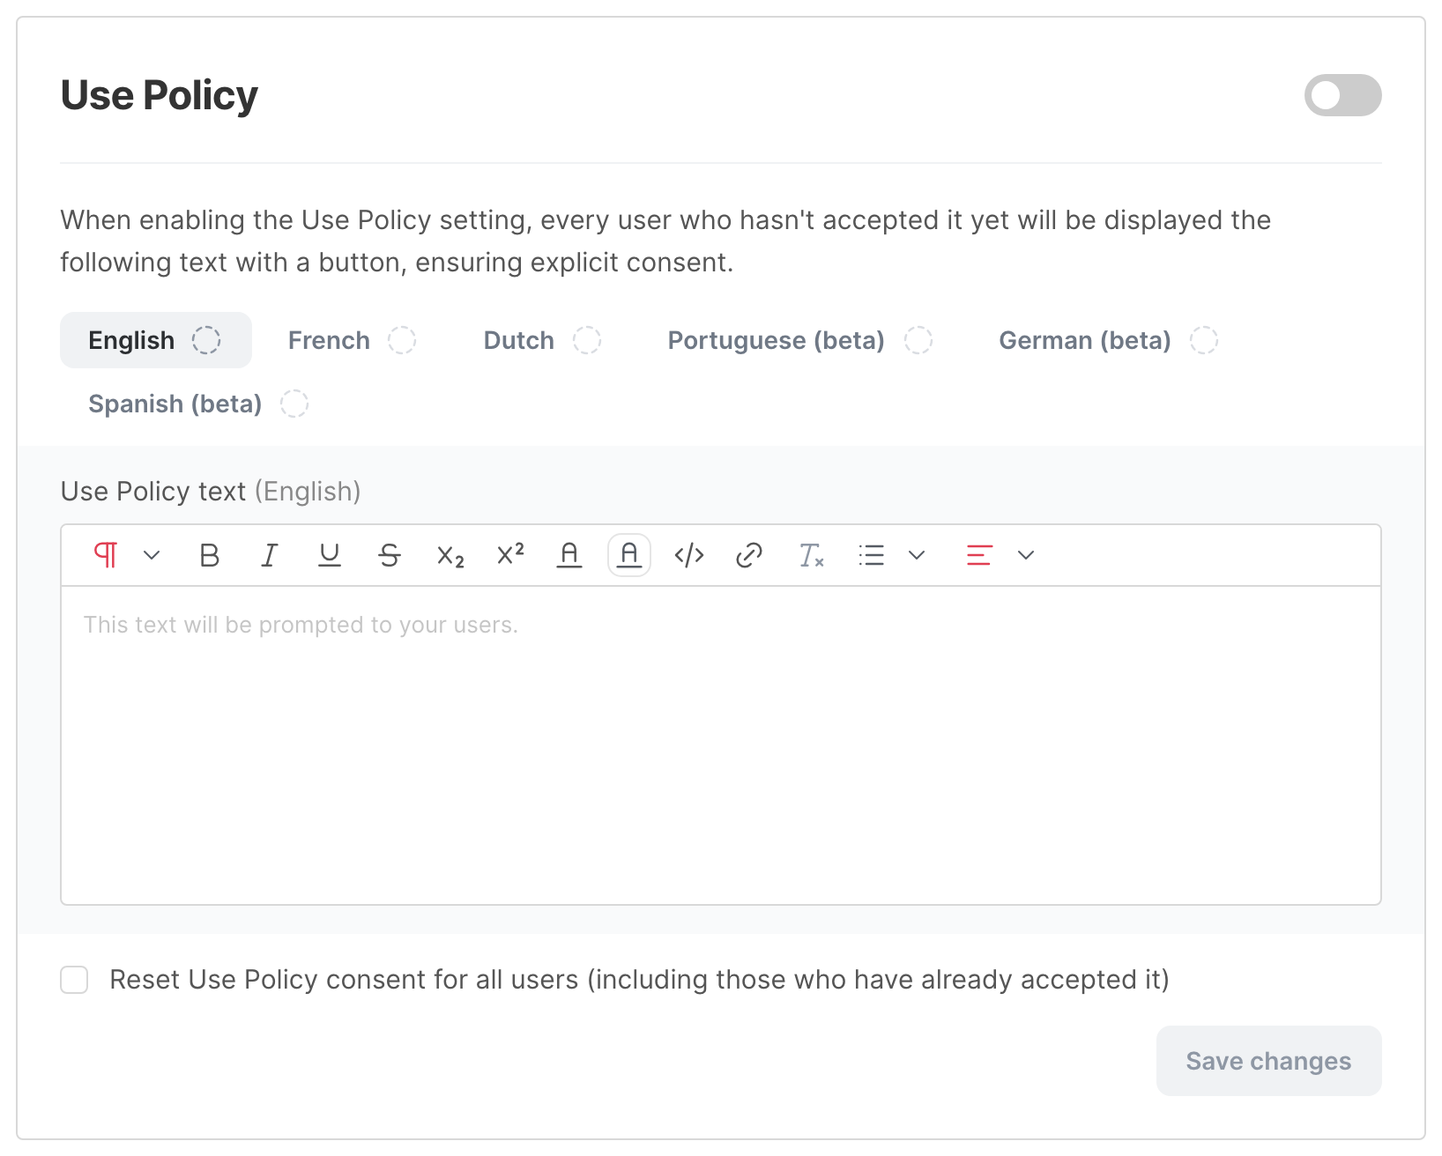Open the list type dropdown arrow

(x=917, y=555)
